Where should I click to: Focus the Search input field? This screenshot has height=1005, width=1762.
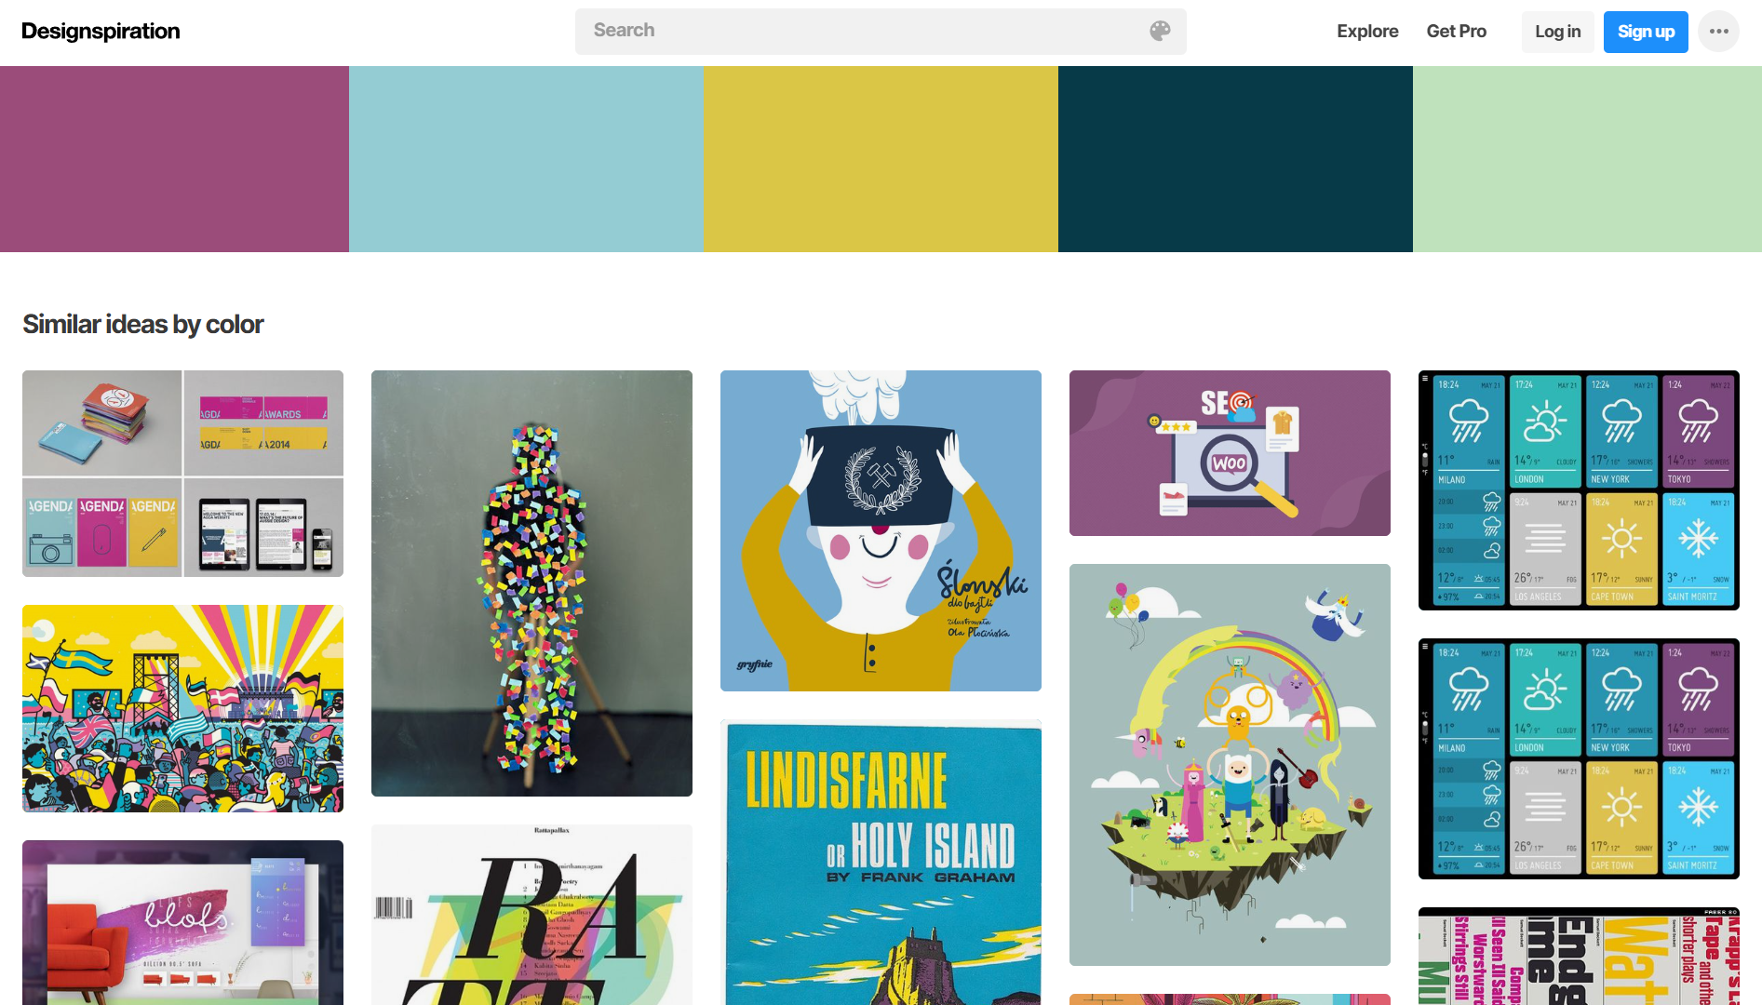pyautogui.click(x=881, y=32)
